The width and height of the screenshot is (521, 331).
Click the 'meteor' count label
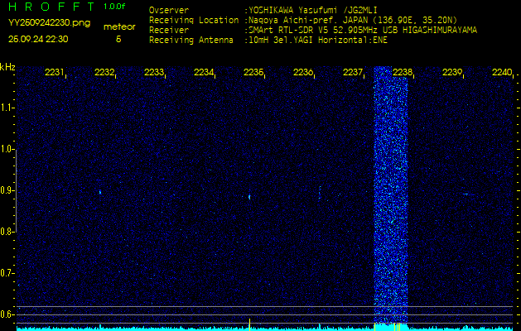coord(119,27)
